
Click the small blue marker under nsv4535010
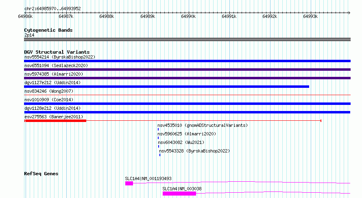pyautogui.click(x=158, y=129)
